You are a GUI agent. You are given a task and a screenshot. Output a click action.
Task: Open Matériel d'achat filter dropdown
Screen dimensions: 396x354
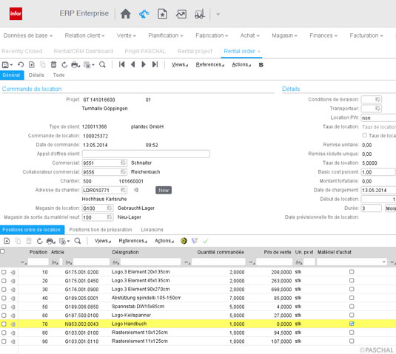tap(384, 262)
